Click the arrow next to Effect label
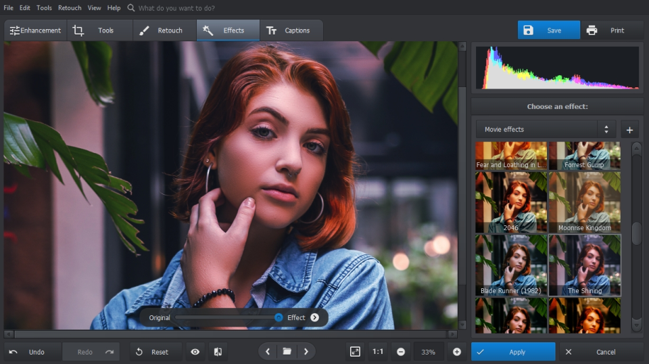 coord(314,317)
